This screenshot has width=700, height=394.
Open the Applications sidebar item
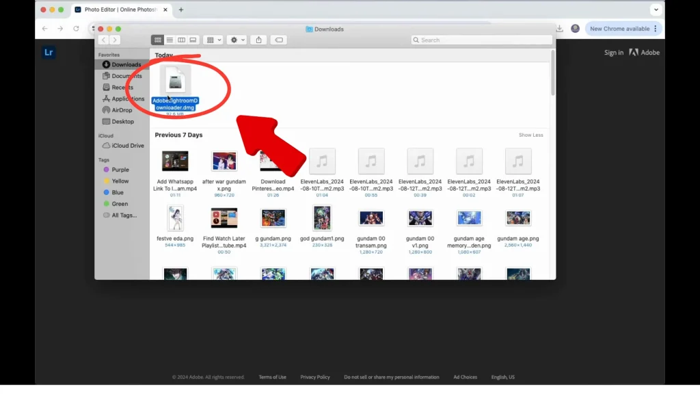(x=127, y=98)
